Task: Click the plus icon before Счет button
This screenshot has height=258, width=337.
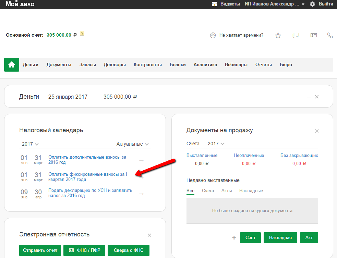Action: pos(234,238)
